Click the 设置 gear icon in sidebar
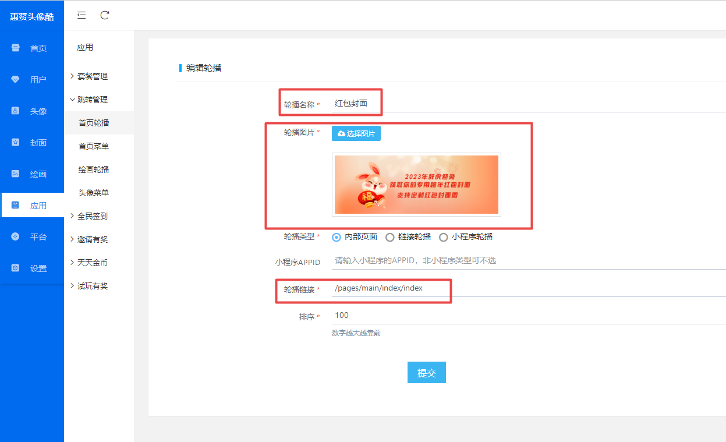726x442 pixels. 16,268
